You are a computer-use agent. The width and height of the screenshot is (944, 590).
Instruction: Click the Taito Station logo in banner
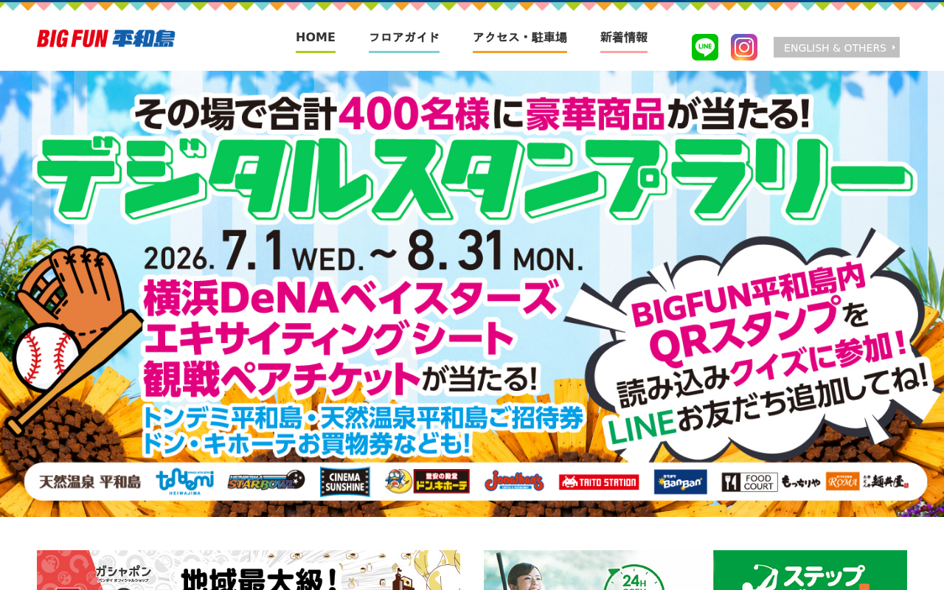click(x=599, y=482)
